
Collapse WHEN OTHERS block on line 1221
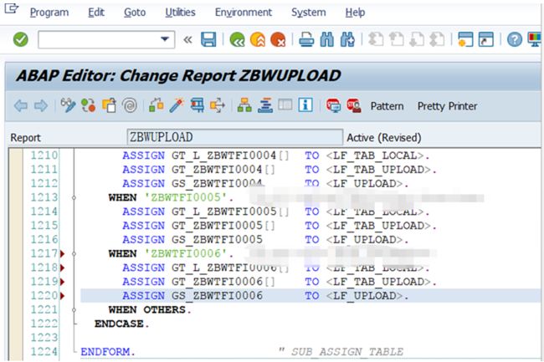click(74, 310)
